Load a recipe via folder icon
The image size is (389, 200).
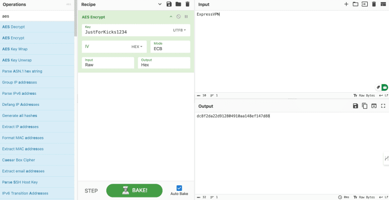tap(178, 4)
